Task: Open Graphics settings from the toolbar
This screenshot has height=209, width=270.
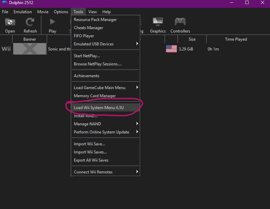Action: 158,23
